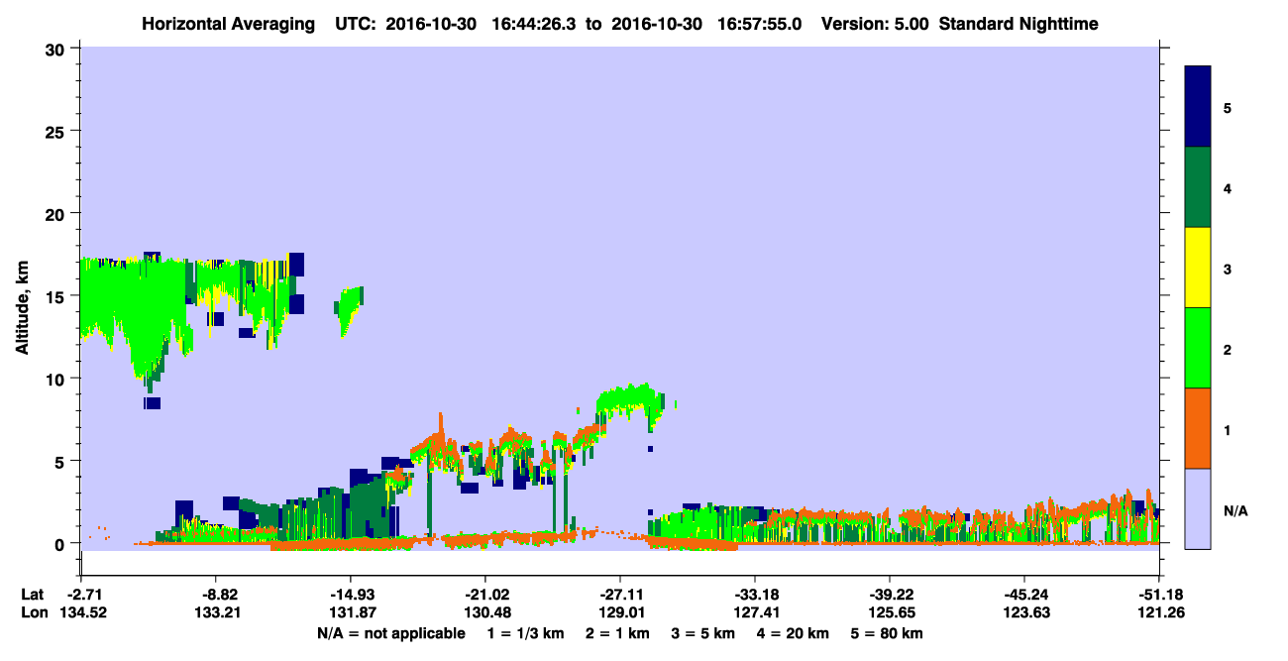Click longitude value '133.21'
1288x661 pixels.
pyautogui.click(x=216, y=612)
